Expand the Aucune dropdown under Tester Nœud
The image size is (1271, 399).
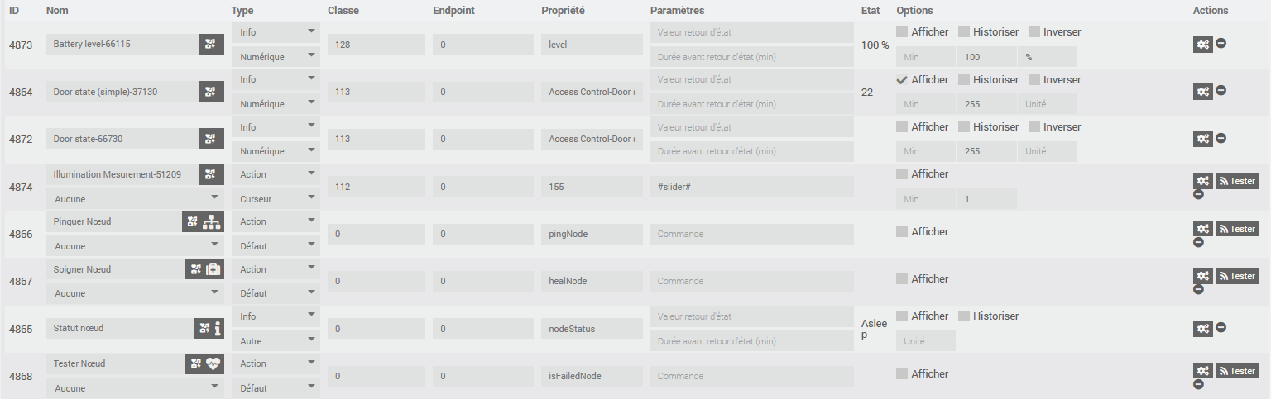pos(135,388)
